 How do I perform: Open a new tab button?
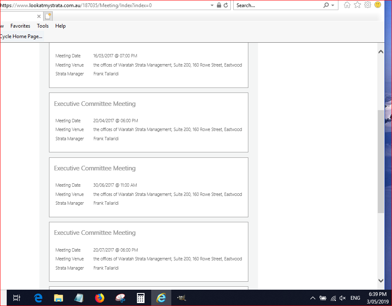(x=48, y=16)
